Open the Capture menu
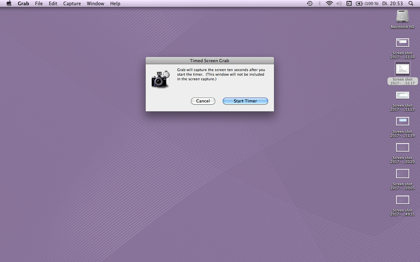The image size is (420, 262). point(72,4)
